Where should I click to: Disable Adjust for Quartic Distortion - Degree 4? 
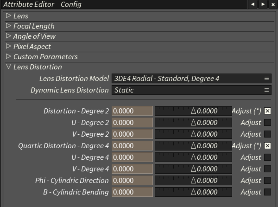(x=267, y=146)
